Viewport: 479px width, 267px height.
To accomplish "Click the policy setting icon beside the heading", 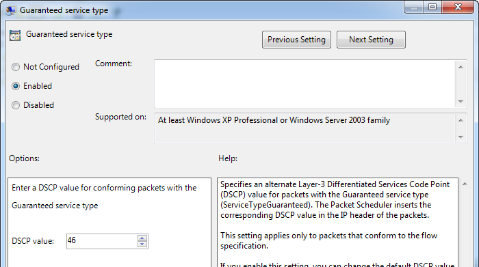I will 14,36.
